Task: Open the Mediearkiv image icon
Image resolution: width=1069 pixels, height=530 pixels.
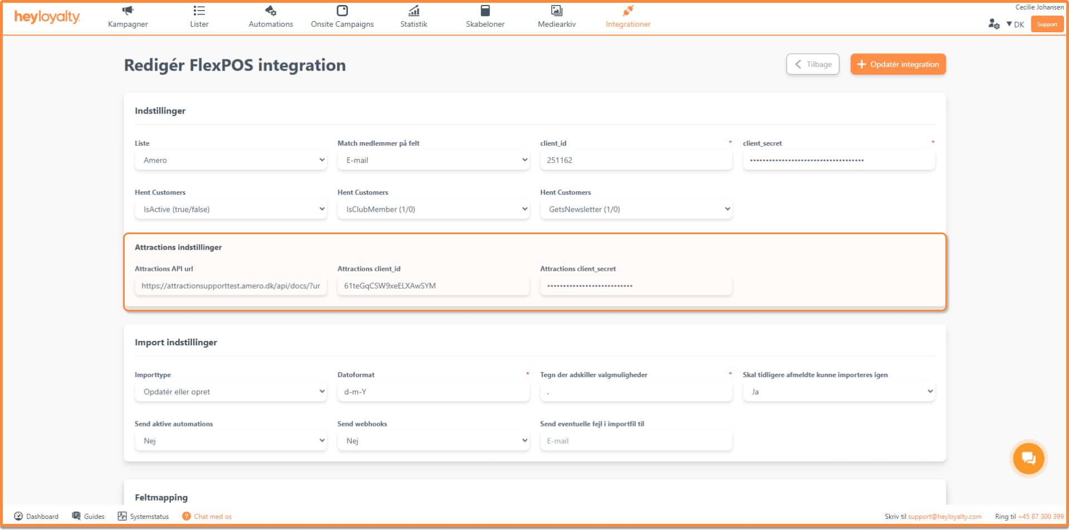Action: (556, 11)
